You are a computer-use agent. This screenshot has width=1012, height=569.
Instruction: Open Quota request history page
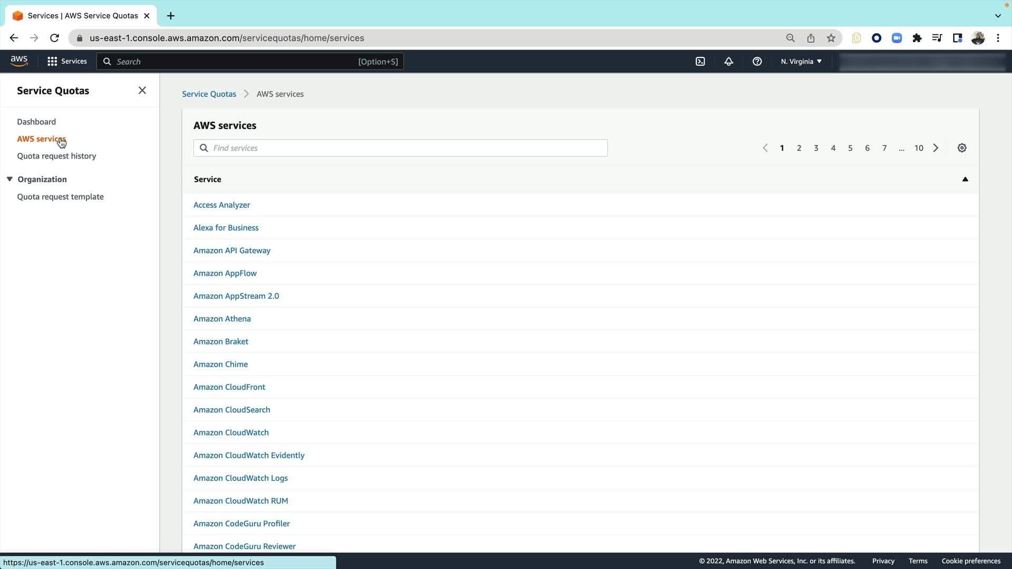[56, 156]
